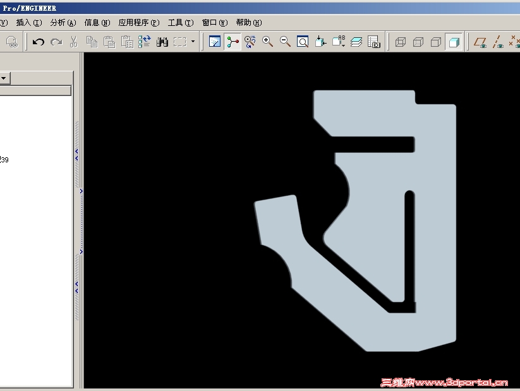
Task: Click the Zoom In magnifier
Action: (268, 42)
